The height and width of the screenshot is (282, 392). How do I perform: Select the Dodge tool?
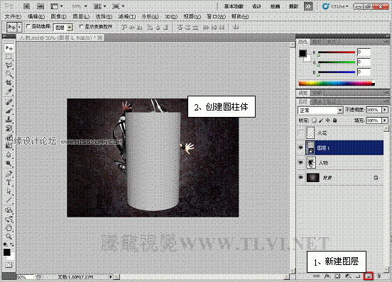[x=9, y=163]
